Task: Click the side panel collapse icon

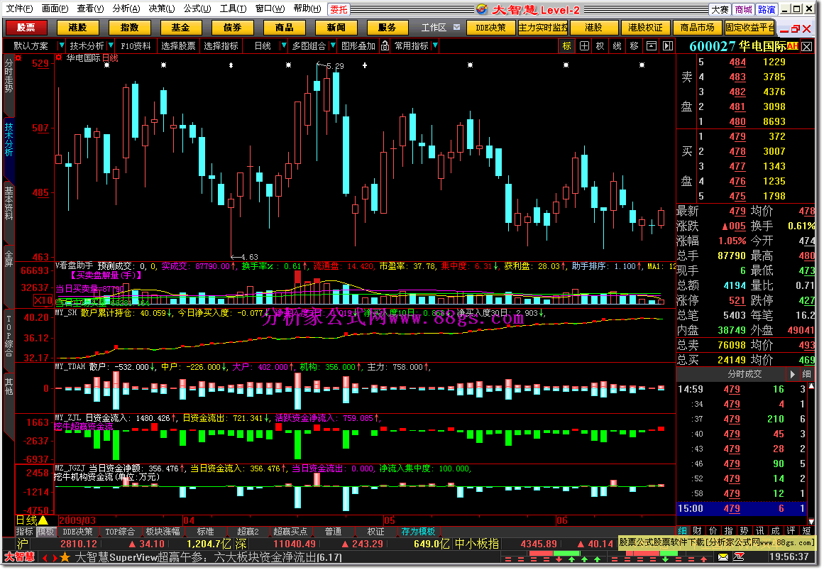Action: (x=667, y=45)
